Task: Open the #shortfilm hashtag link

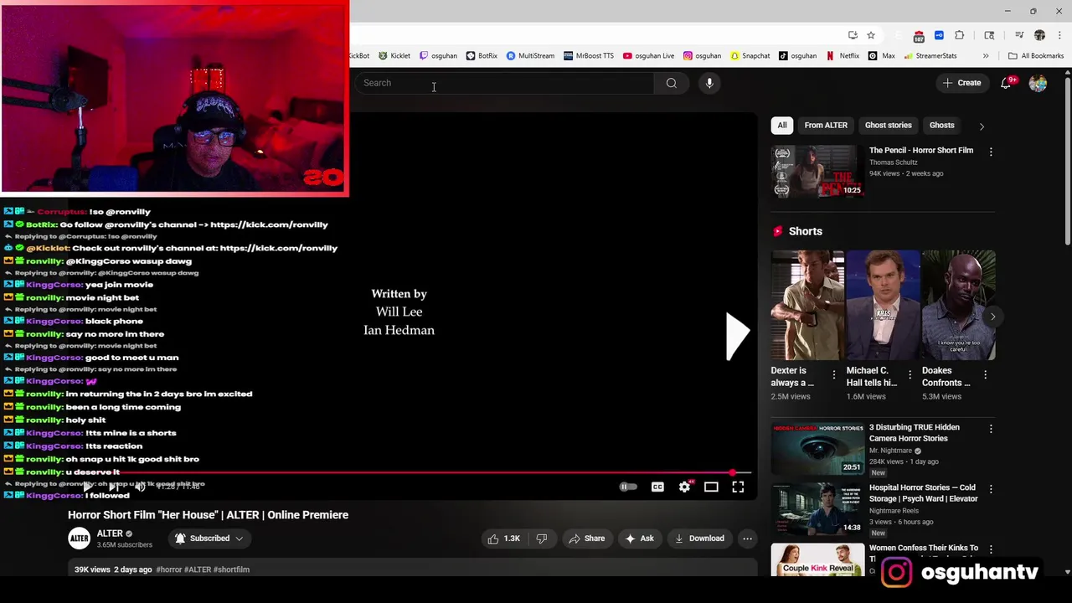Action: pos(231,569)
